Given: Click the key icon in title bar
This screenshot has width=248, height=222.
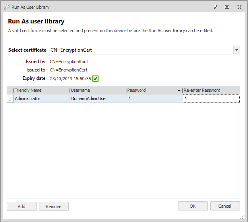Looking at the screenshot, I should (x=7, y=7).
